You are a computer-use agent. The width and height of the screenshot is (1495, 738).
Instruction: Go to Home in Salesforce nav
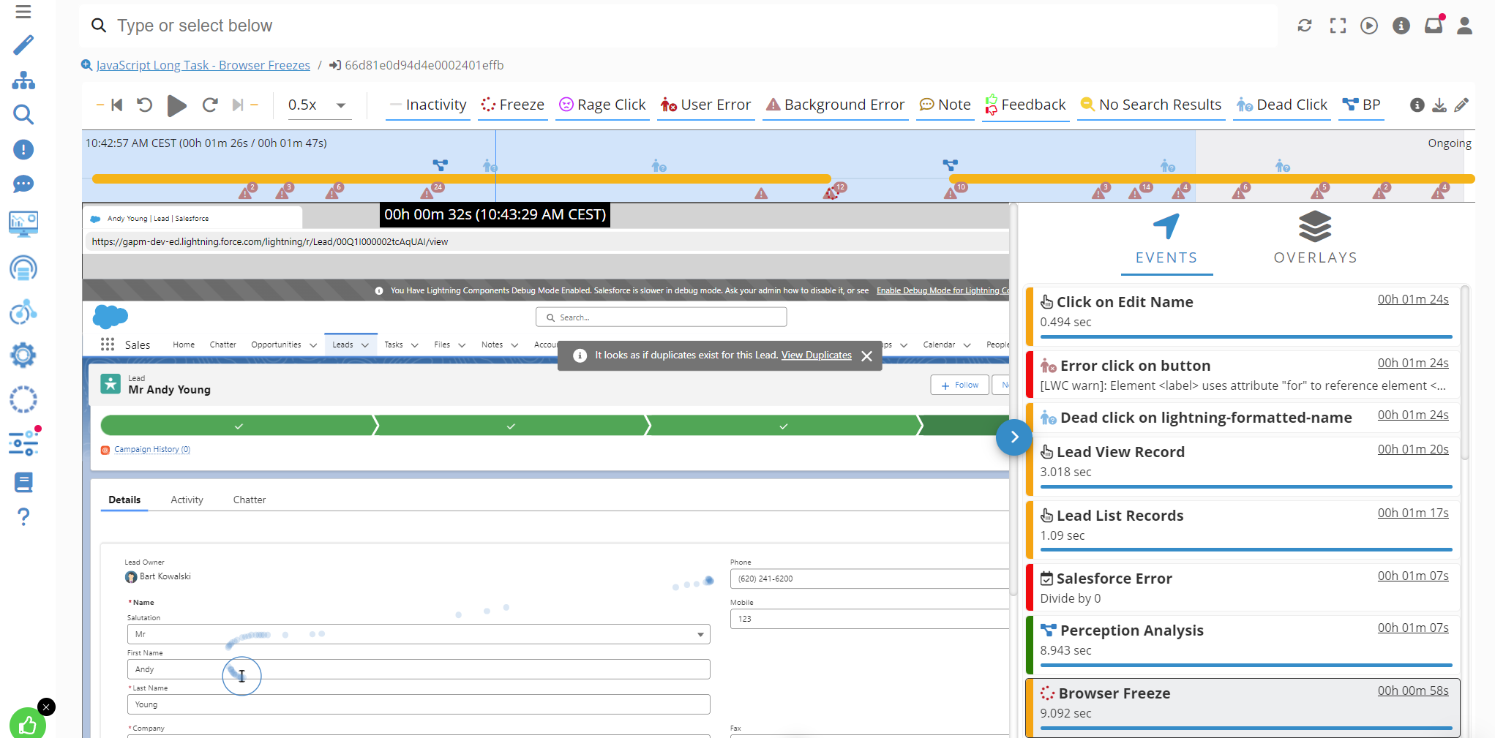click(x=184, y=344)
